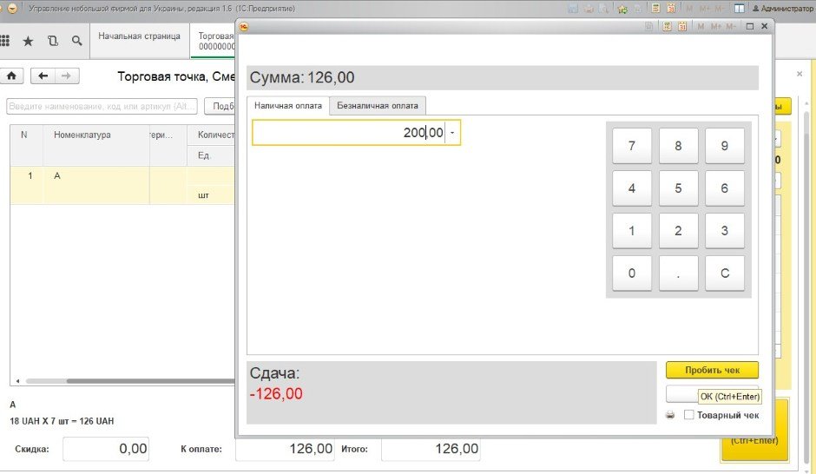Click the Скидка discount input field
Viewport: 816px width, 474px height.
click(105, 449)
